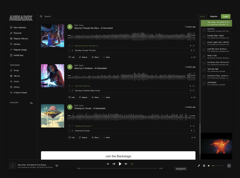Screen dimensions: 240x178
Task: Toggle shuffle playback mode
Action: pos(108,164)
